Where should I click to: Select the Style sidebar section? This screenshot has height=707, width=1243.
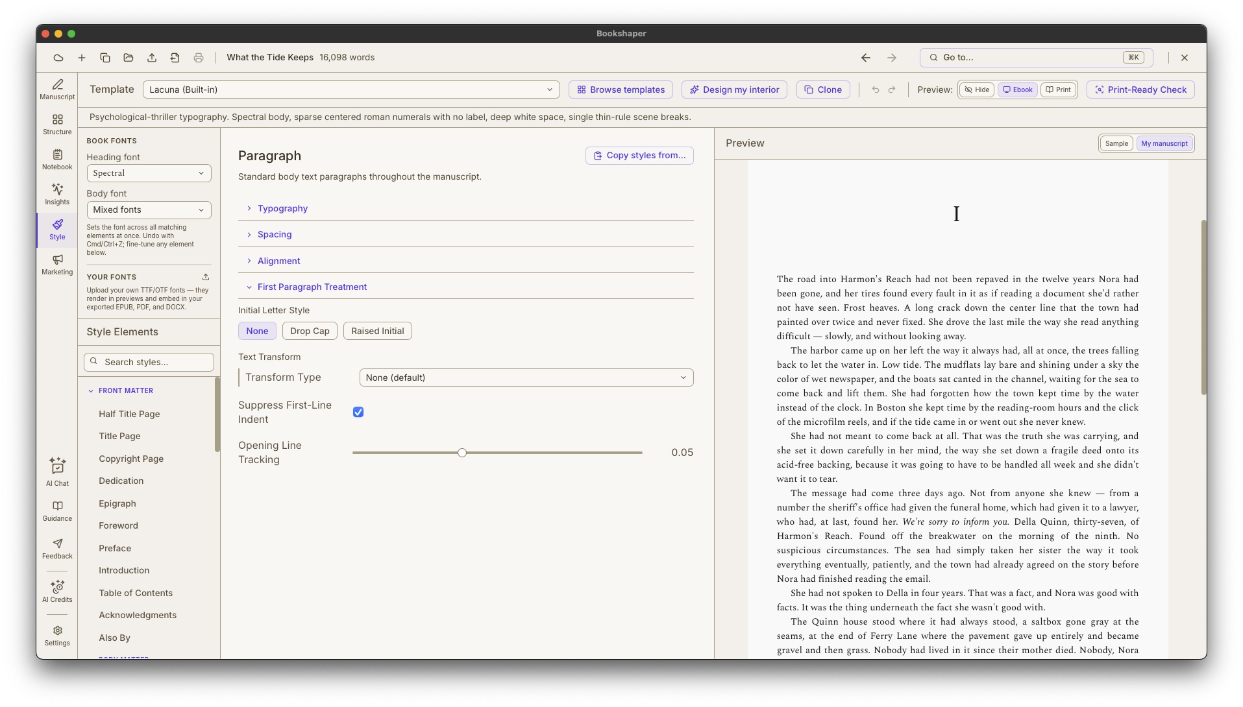57,230
